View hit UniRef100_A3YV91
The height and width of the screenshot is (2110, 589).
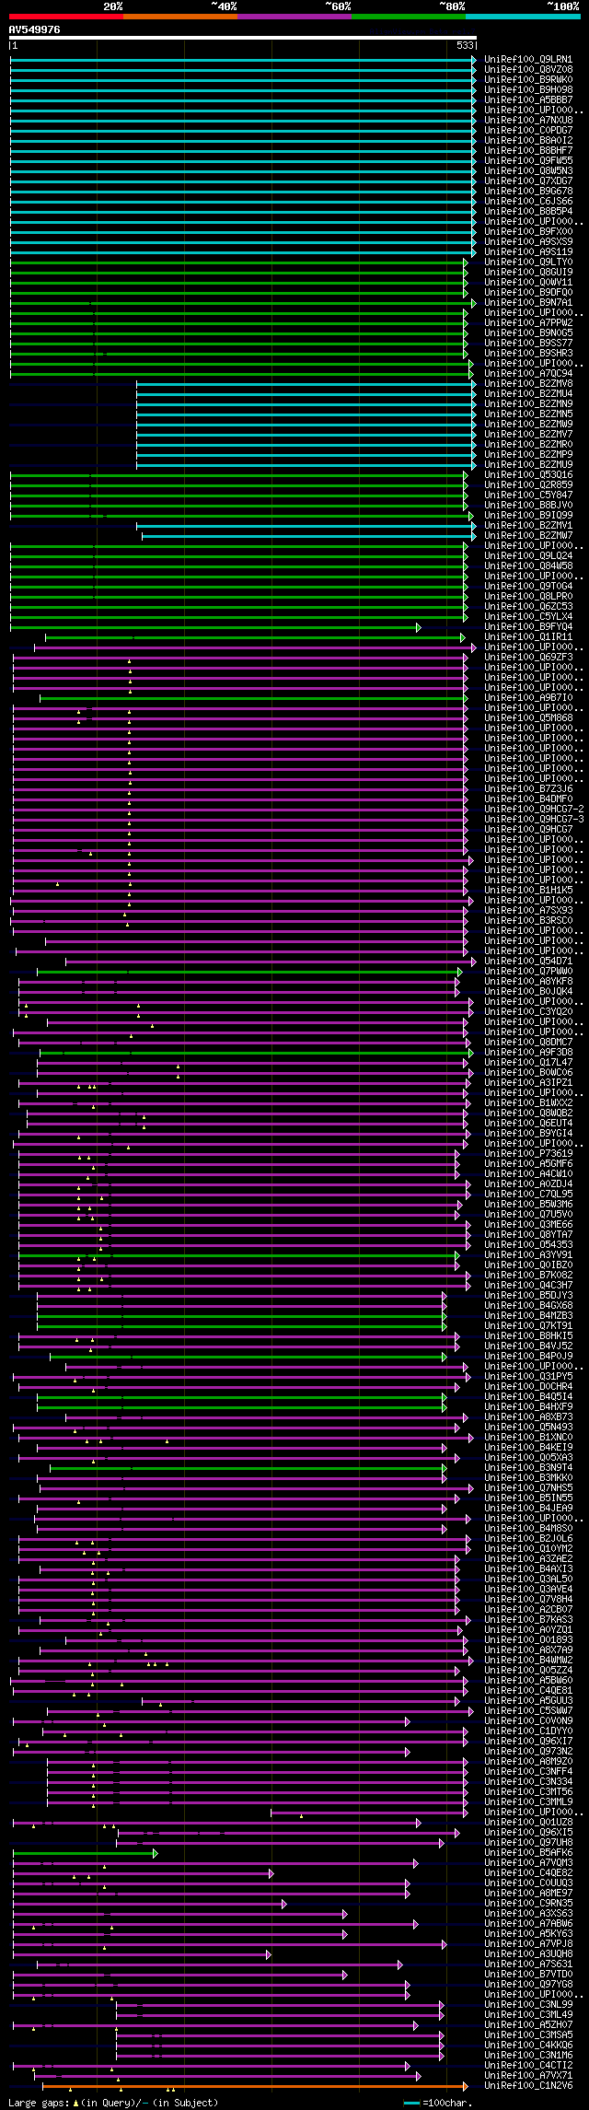[x=528, y=1255]
